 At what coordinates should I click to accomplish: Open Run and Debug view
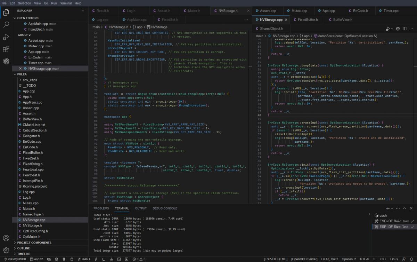(x=6, y=37)
